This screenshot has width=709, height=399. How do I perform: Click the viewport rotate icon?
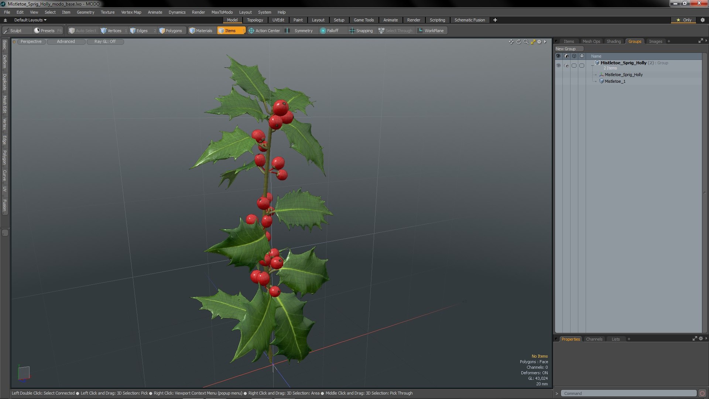(518, 42)
